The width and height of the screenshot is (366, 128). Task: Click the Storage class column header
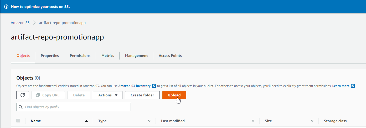(x=335, y=121)
